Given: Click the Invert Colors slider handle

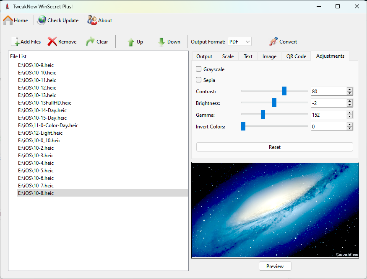Looking at the screenshot, I should pos(243,126).
